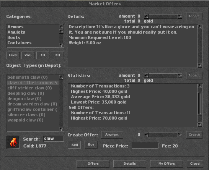This screenshot has width=209, height=170.
Task: Open the My Offers view
Action: pyautogui.click(x=167, y=164)
